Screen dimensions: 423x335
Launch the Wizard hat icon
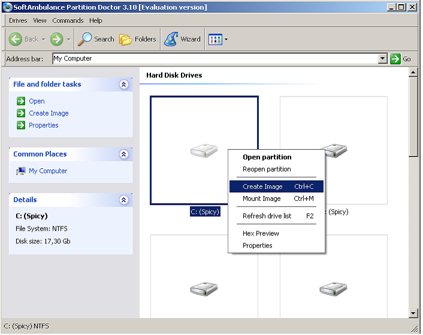point(171,39)
